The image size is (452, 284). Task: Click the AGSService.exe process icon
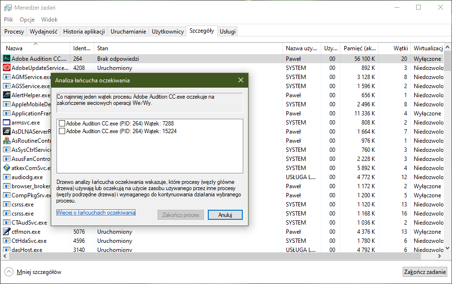coord(7,86)
